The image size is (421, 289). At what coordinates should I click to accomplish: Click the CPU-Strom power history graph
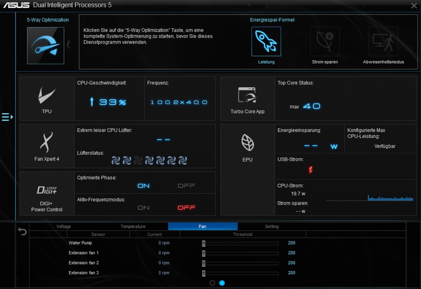coord(370,198)
